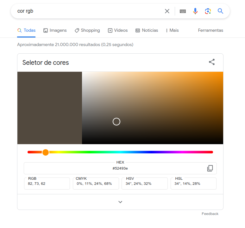Expand the color picker with the chevron
The height and width of the screenshot is (228, 245).
click(x=120, y=202)
